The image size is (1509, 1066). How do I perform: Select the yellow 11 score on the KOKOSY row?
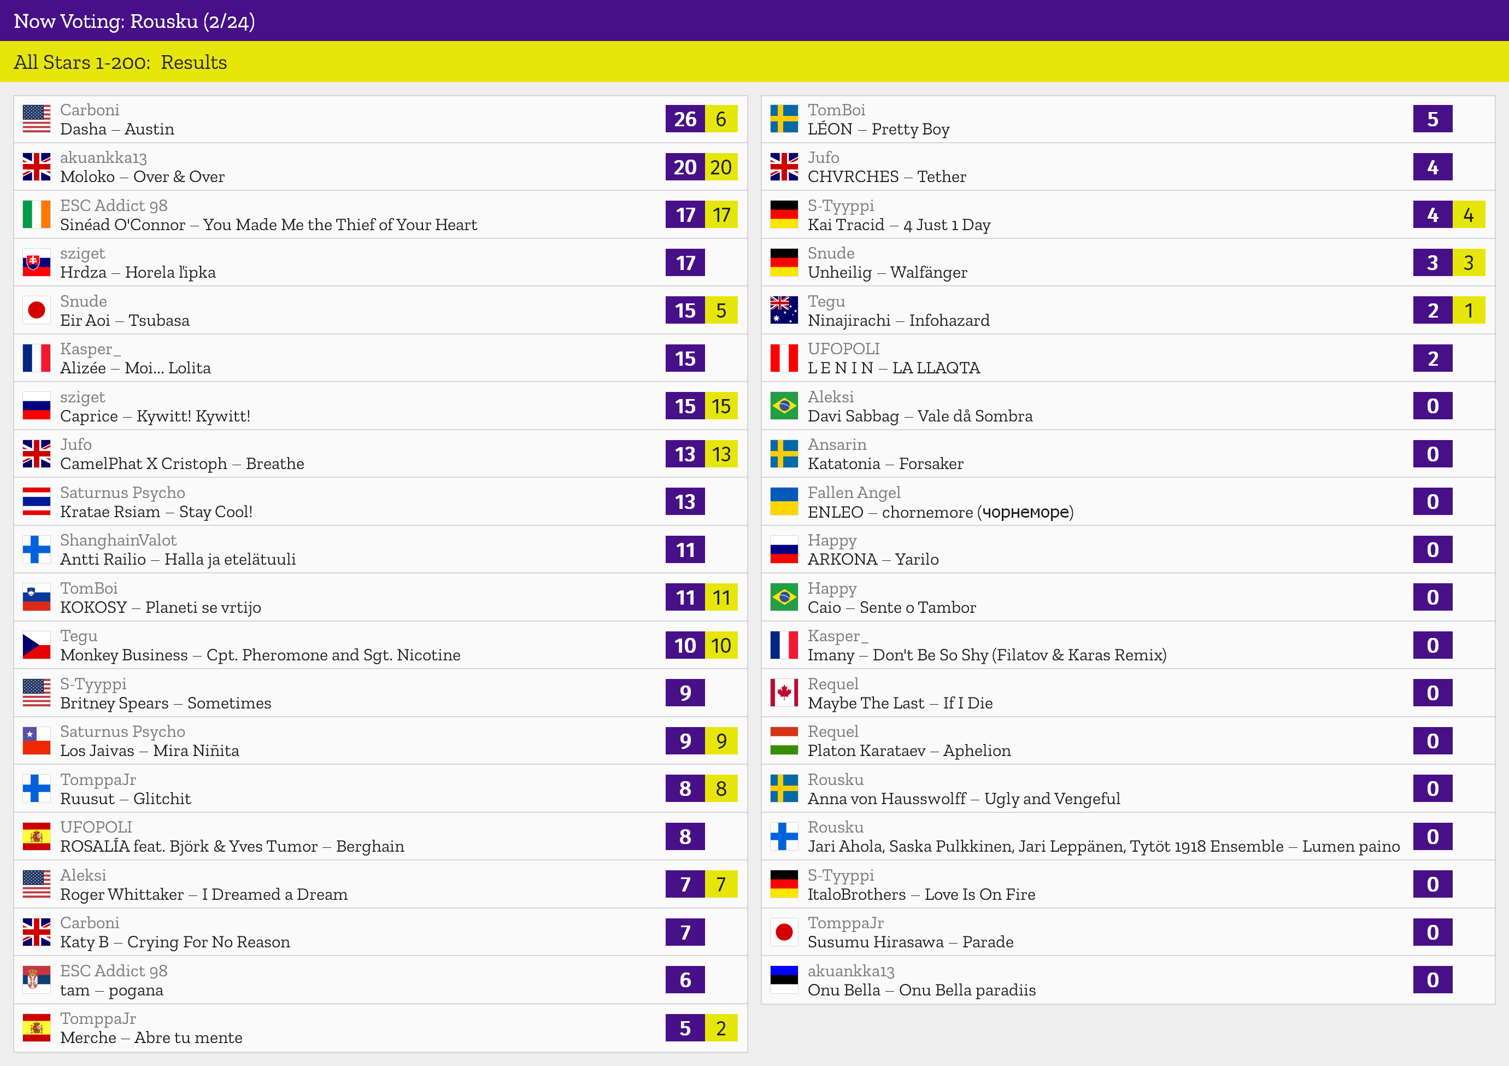click(x=721, y=598)
